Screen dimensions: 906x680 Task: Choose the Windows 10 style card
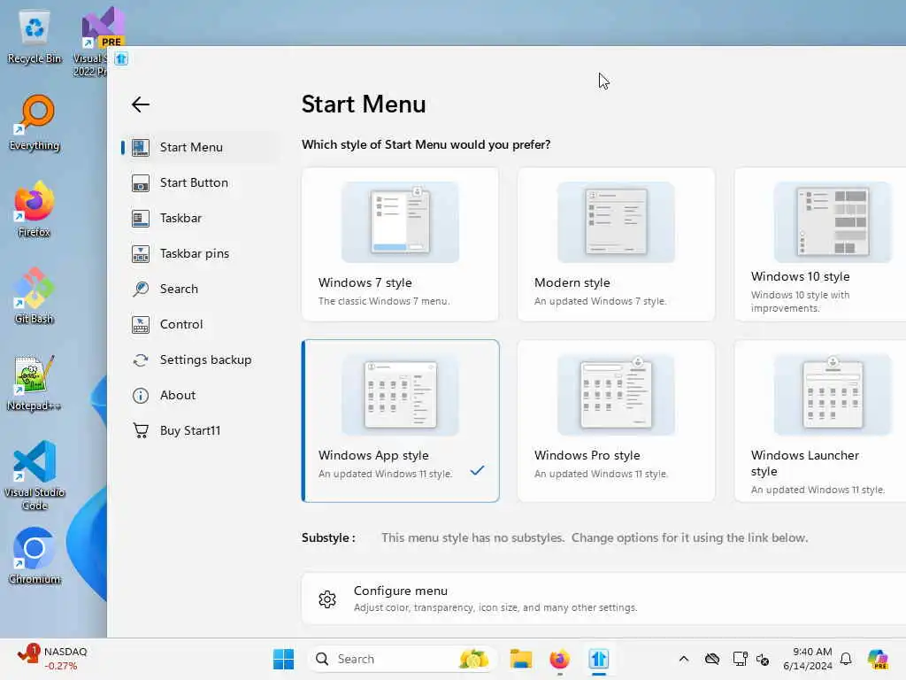click(x=820, y=244)
